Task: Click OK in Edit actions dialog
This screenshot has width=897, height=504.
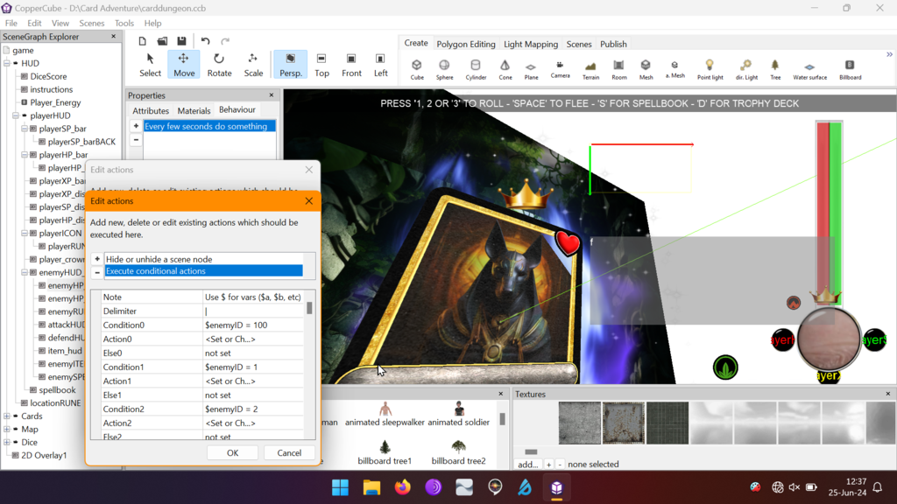Action: (232, 452)
